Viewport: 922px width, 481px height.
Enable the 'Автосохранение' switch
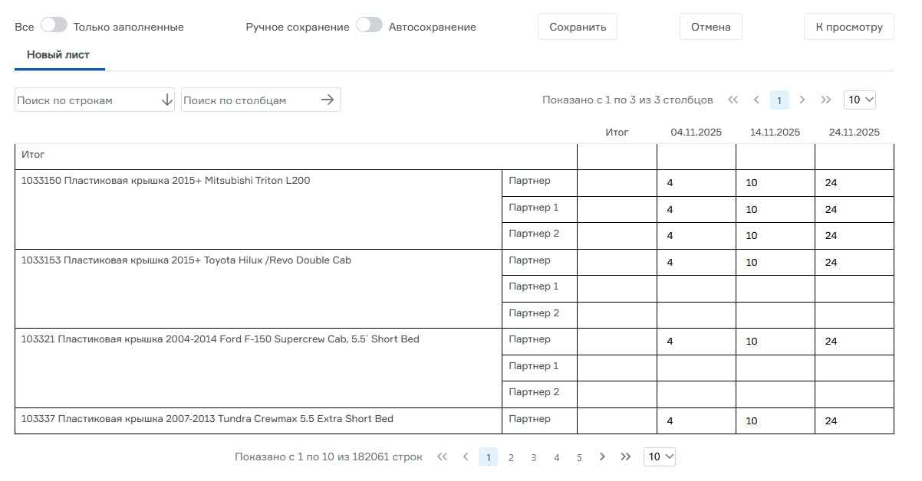pyautogui.click(x=369, y=25)
